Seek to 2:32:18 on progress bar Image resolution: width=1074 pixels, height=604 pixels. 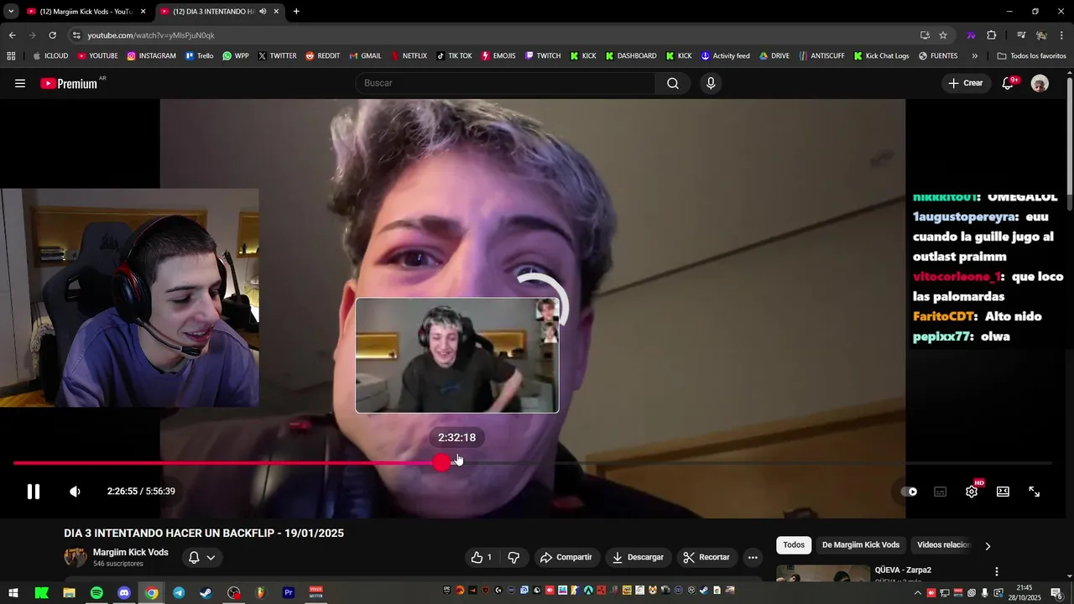tap(456, 463)
